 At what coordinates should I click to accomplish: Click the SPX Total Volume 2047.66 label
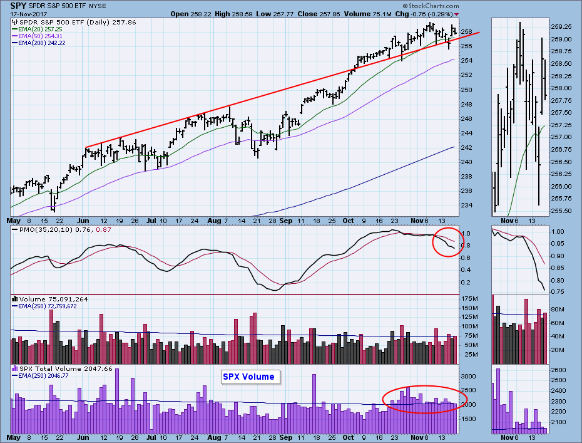coord(66,368)
